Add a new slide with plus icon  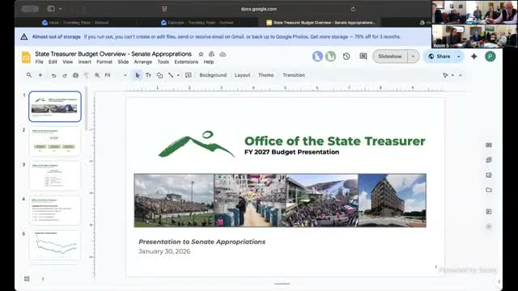point(40,75)
